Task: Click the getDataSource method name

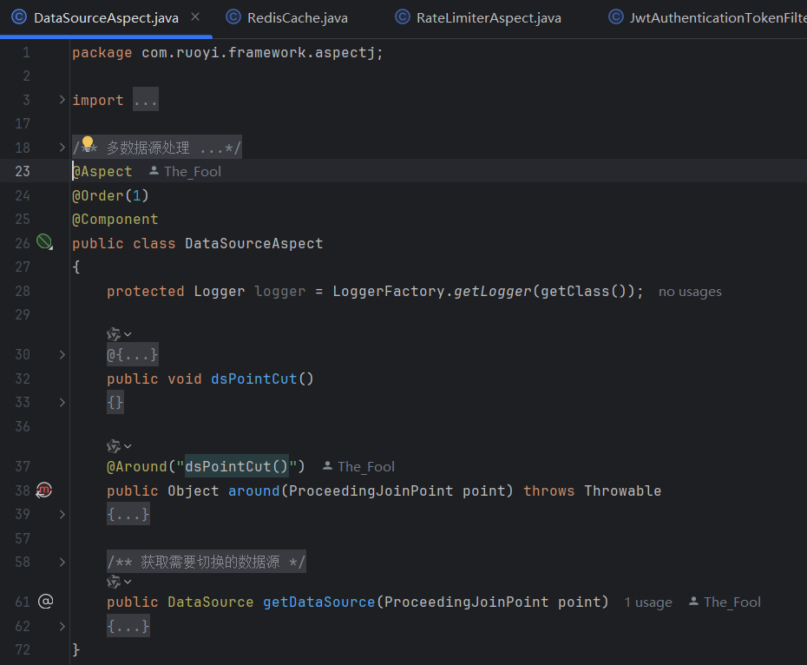Action: click(x=319, y=602)
